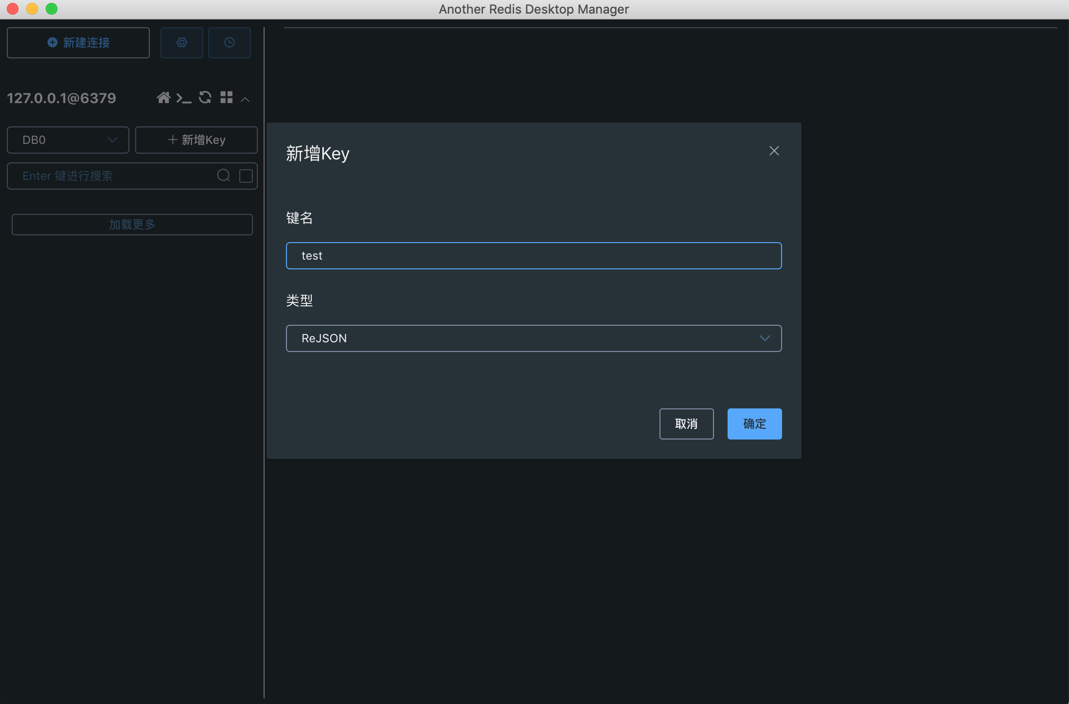Click inside the key name field showing test
The image size is (1069, 704).
(x=534, y=255)
